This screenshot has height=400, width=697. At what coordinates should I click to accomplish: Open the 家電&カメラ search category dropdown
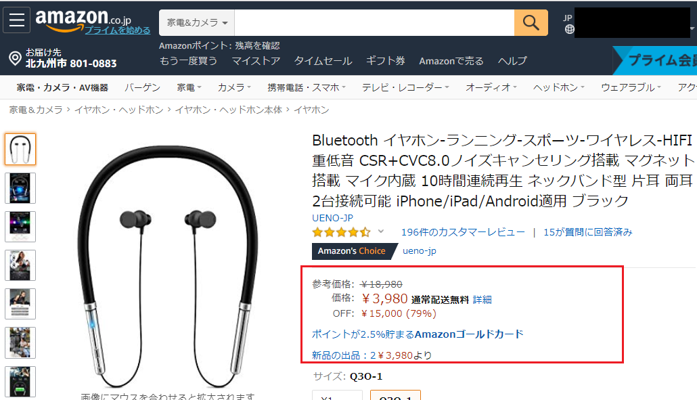[x=197, y=22]
